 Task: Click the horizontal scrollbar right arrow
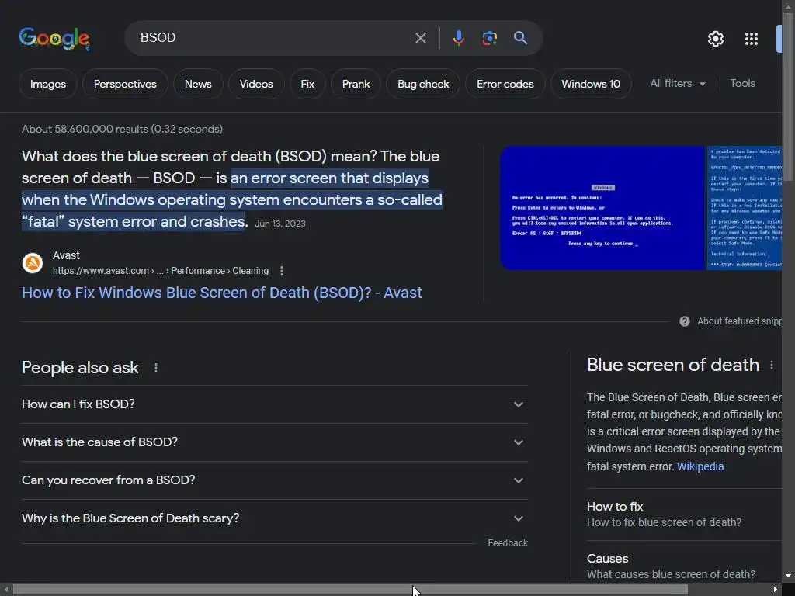(776, 590)
